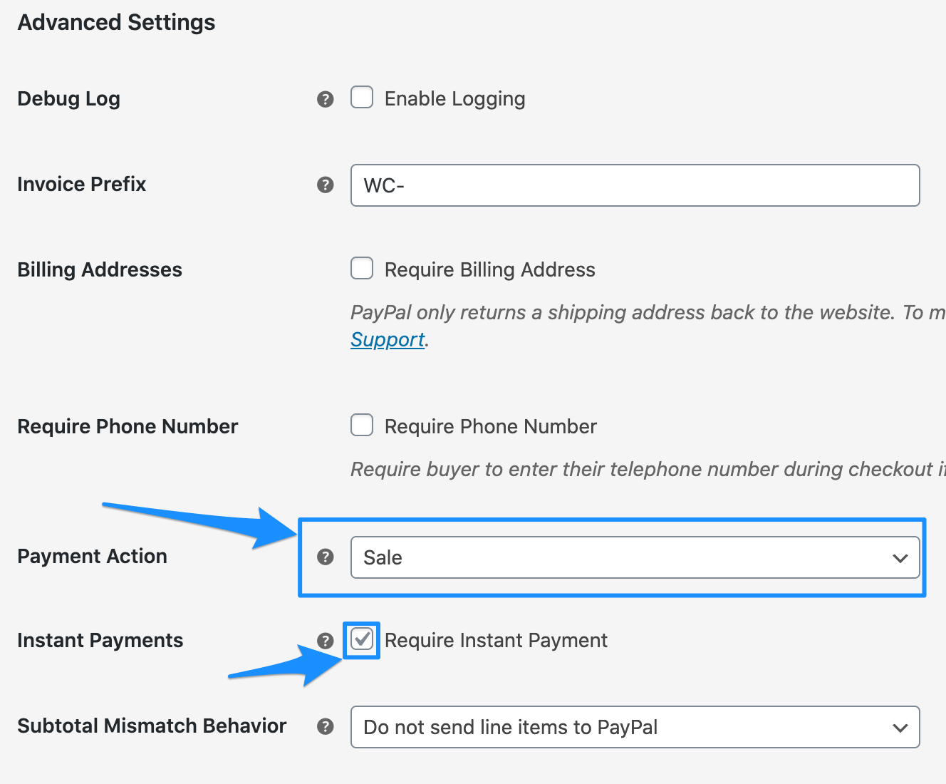Open the Payment Action help tooltip
The image size is (946, 784).
tap(326, 557)
